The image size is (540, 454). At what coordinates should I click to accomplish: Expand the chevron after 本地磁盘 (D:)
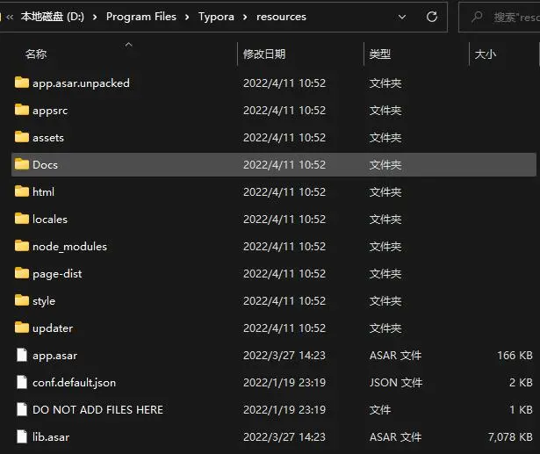[95, 17]
